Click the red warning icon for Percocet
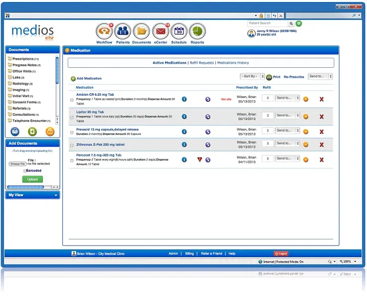367x300 pixels. click(199, 159)
